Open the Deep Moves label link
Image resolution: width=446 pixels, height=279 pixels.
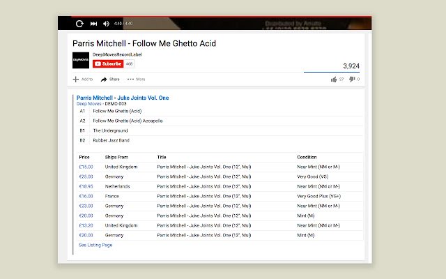89,104
